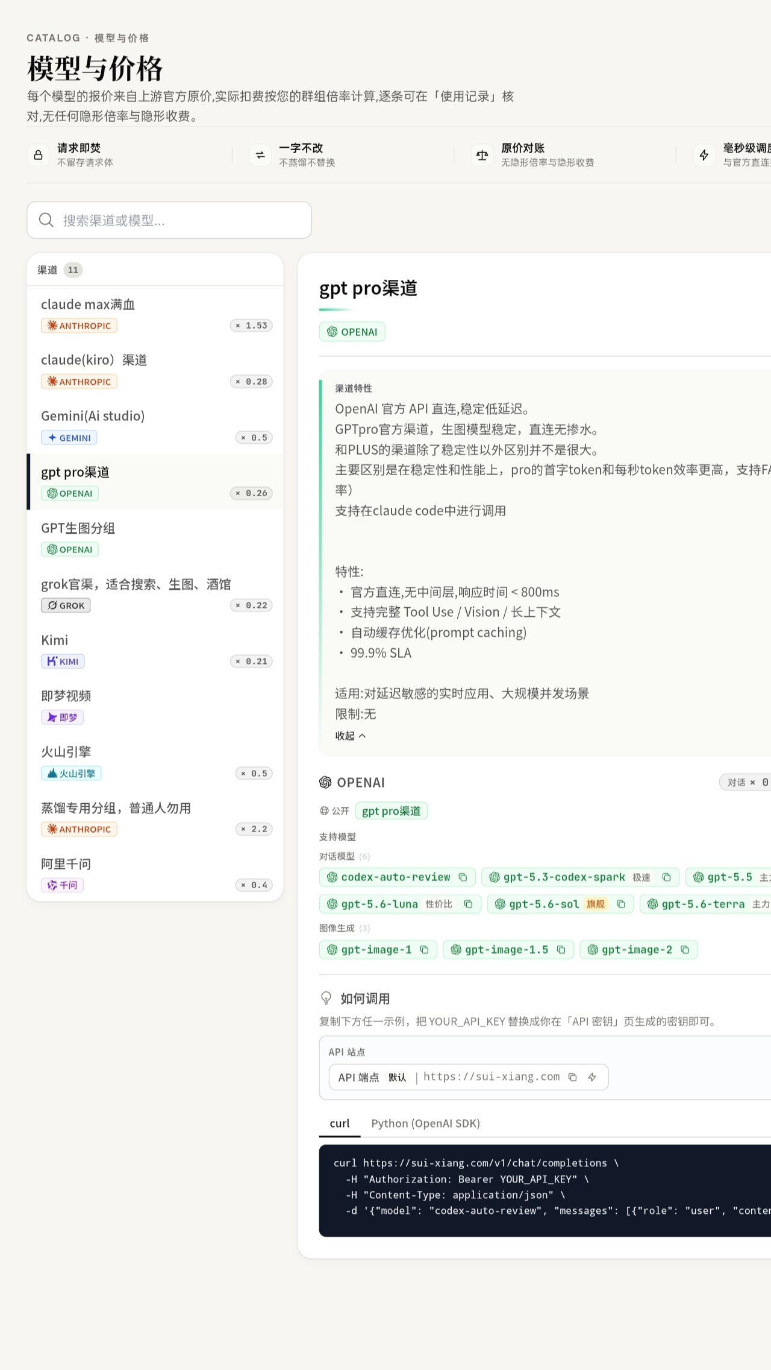
Task: Click the GEMINI vendor badge
Action: 69,438
